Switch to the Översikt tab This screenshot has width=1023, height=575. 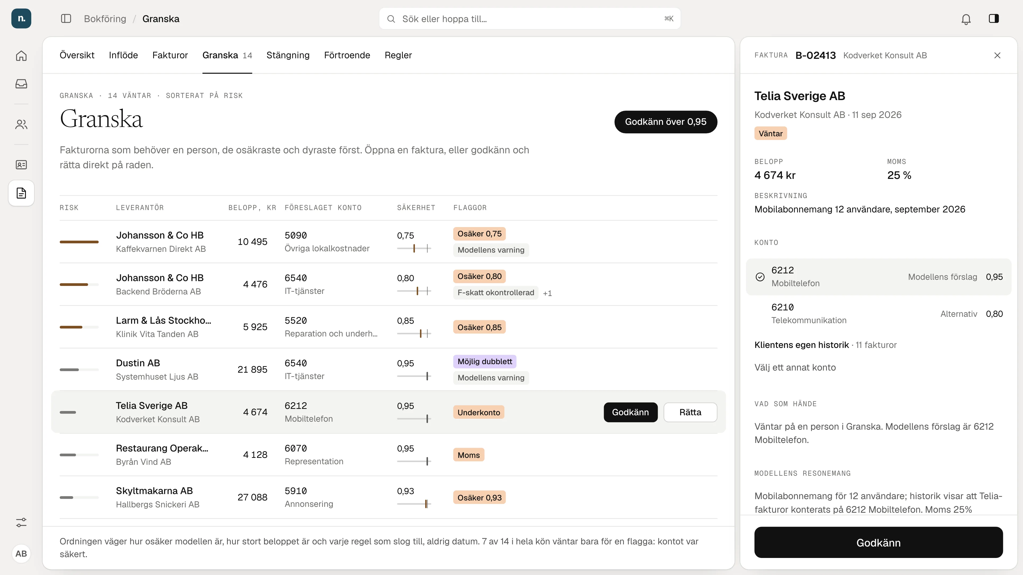pos(77,55)
